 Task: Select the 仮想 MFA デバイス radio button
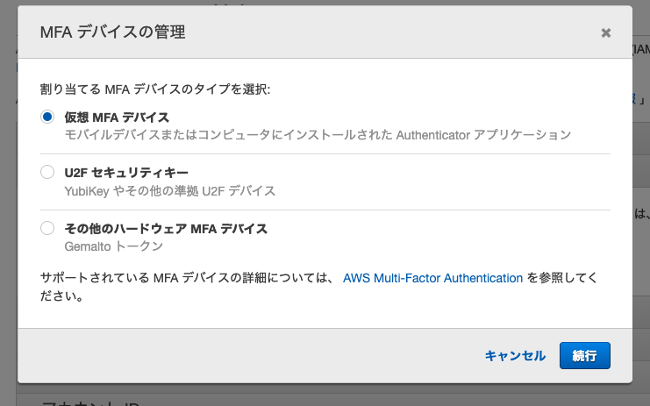pyautogui.click(x=47, y=117)
